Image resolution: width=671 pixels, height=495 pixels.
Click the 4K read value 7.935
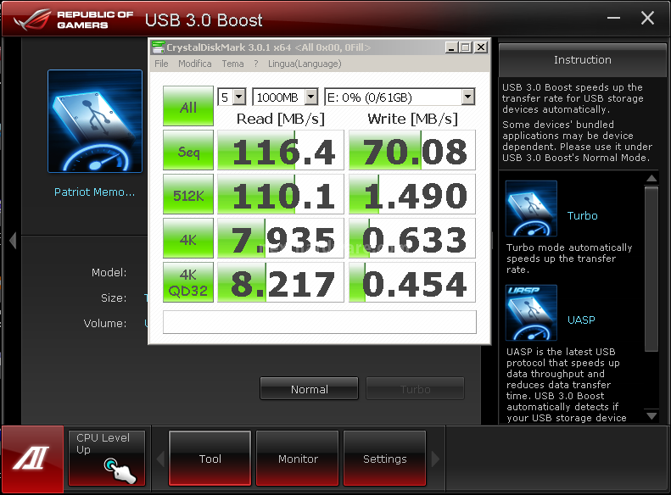click(x=281, y=238)
